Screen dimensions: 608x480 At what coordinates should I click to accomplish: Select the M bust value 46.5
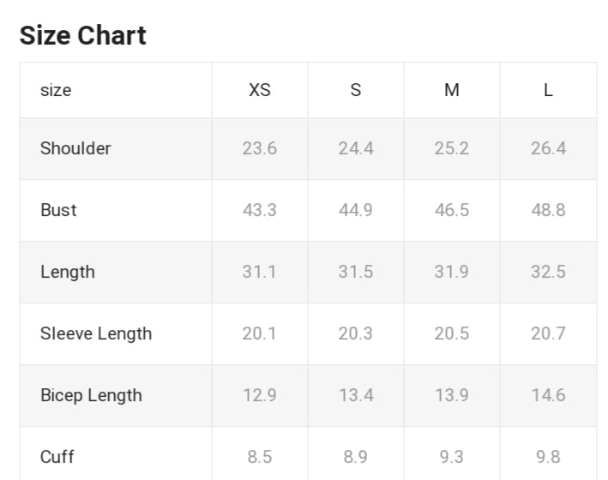[452, 210]
